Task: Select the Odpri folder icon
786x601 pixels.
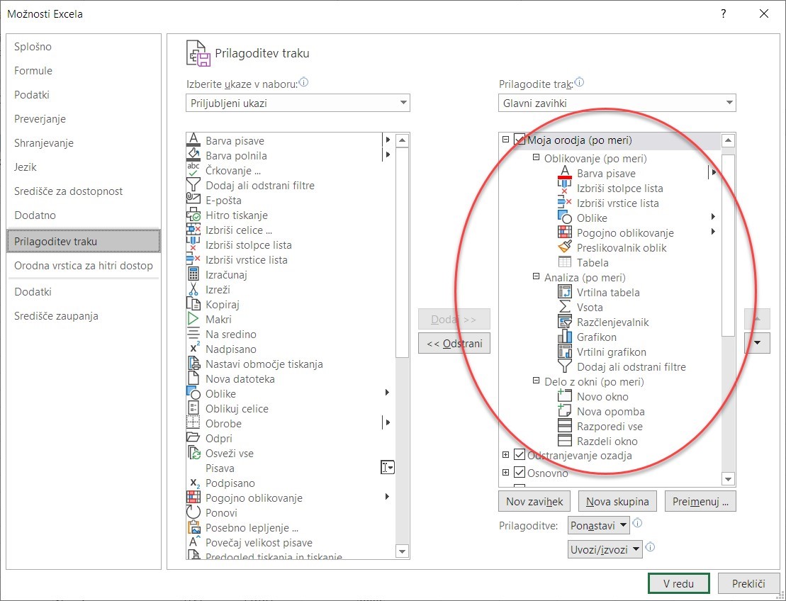Action: click(x=193, y=438)
